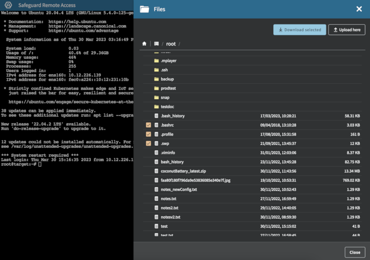Screen dimensions: 370x260
Task: Click the Safeguard Remote Access title text
Action: pyautogui.click(x=47, y=5)
